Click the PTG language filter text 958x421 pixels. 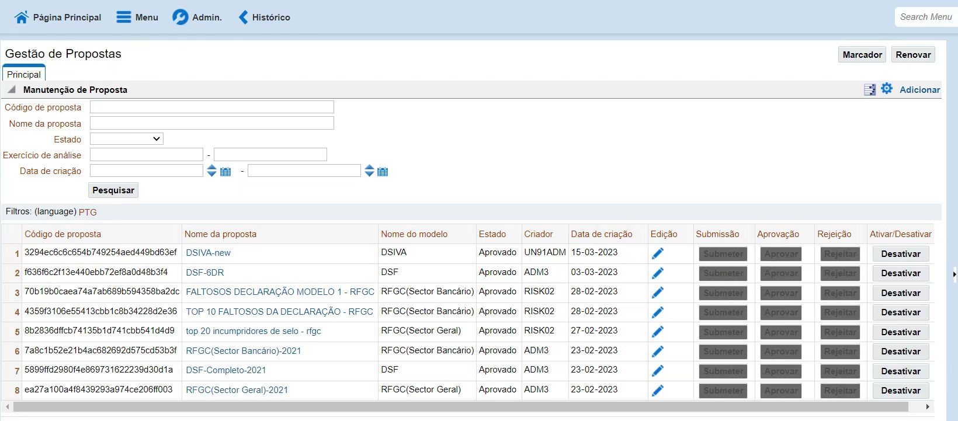point(88,212)
